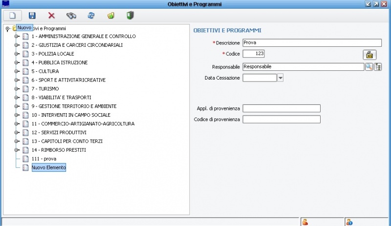Viewport: 391px width, 226px height.
Task: Save using the floppy disk icon
Action: pyautogui.click(x=32, y=16)
